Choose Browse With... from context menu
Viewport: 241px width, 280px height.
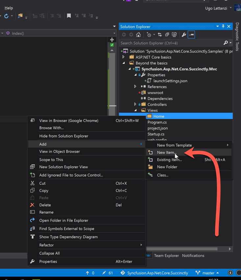(87, 128)
